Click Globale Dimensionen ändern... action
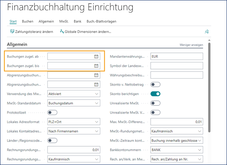227x165 pixels. [86, 32]
